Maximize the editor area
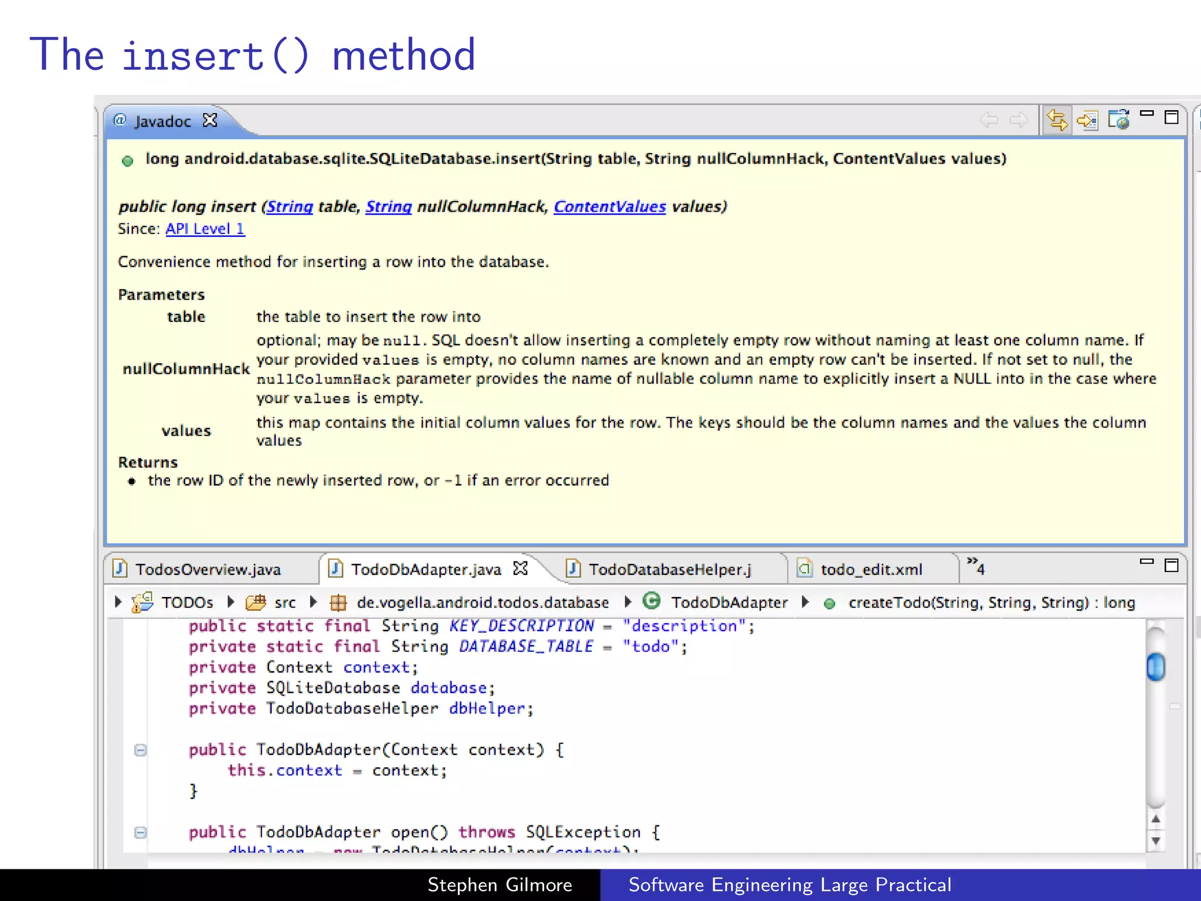Screen dimensions: 1201x901 pos(1172,565)
